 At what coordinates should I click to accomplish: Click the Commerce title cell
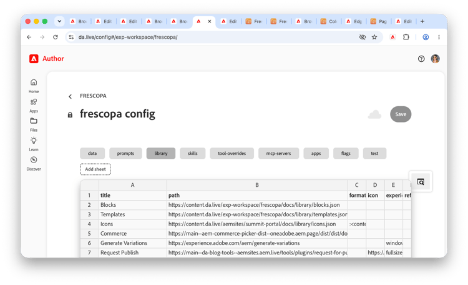(132, 234)
